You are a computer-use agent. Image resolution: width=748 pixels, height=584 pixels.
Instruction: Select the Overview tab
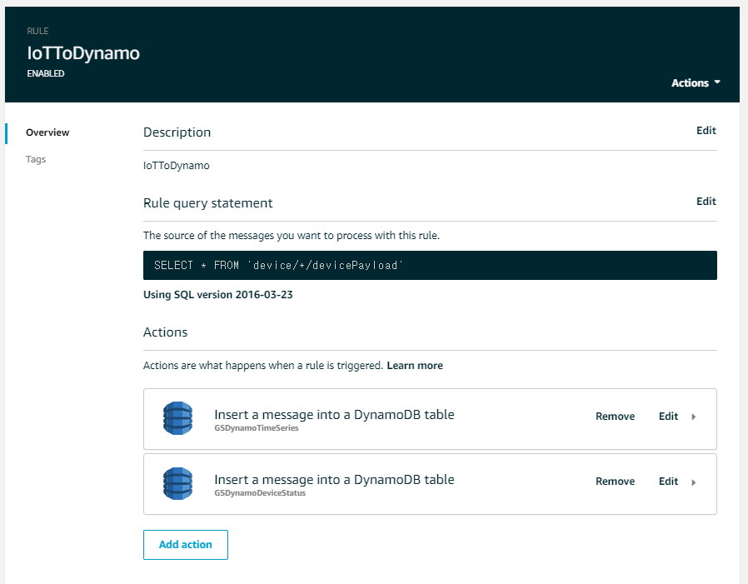[x=47, y=132]
